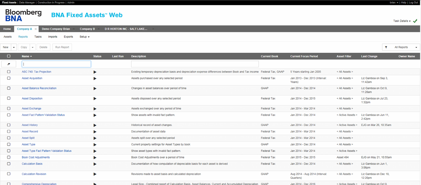This screenshot has height=185, width=421.
Task: Click the green checkmark beside Task Details
Action: tap(415, 21)
